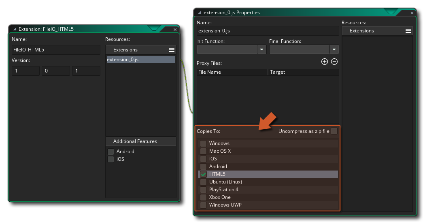Screen dimensions: 425x224
Task: Close the Extension: FileIO_HTML5 window
Action: click(175, 29)
